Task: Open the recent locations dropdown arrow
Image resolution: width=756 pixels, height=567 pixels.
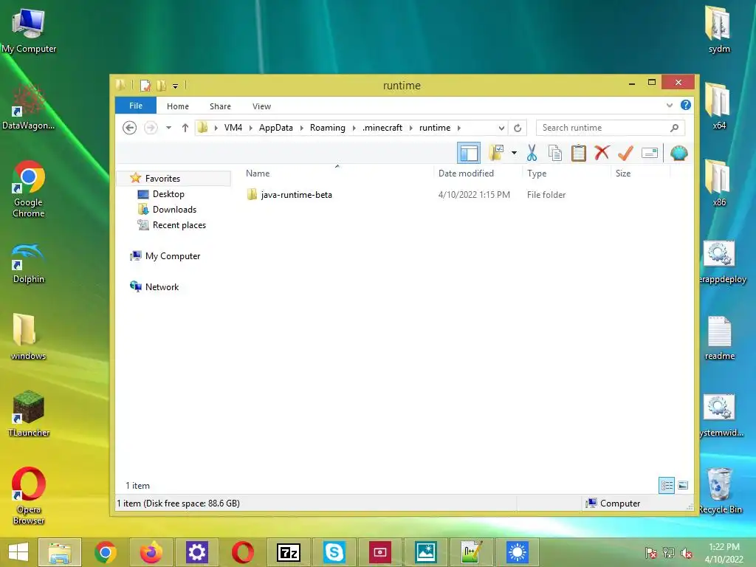Action: 168,128
